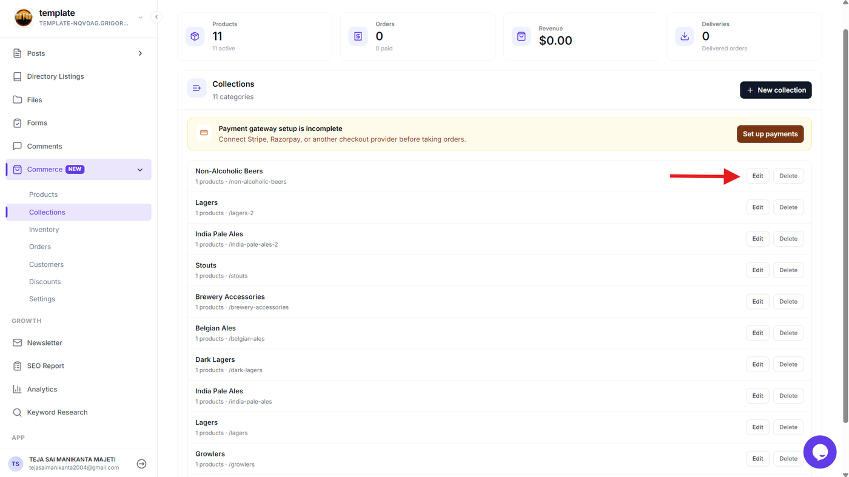Delete the Stouts collection
Image resolution: width=849 pixels, height=477 pixels.
point(788,270)
